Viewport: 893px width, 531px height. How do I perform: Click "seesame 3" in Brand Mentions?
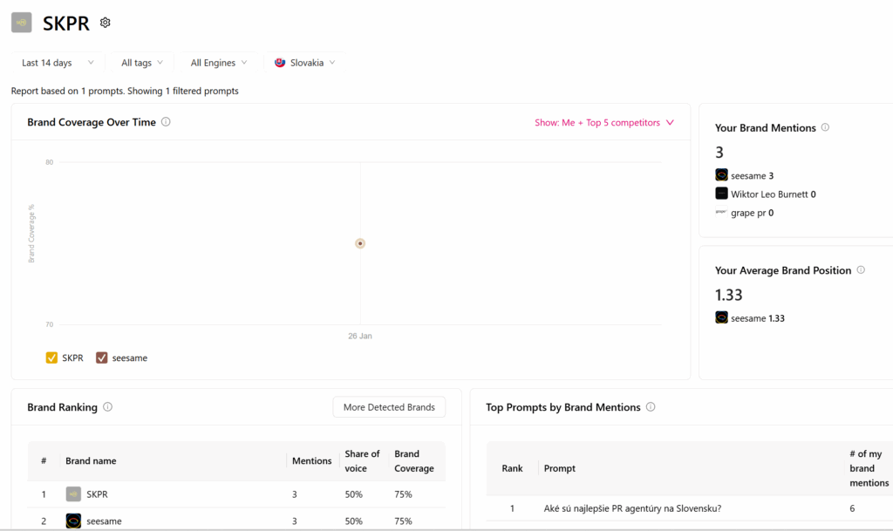[x=752, y=176]
